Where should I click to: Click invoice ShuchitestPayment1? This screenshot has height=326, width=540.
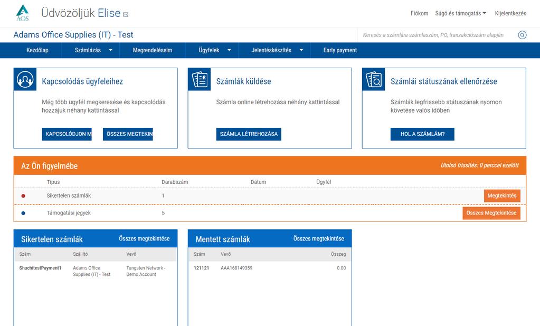tap(40, 268)
